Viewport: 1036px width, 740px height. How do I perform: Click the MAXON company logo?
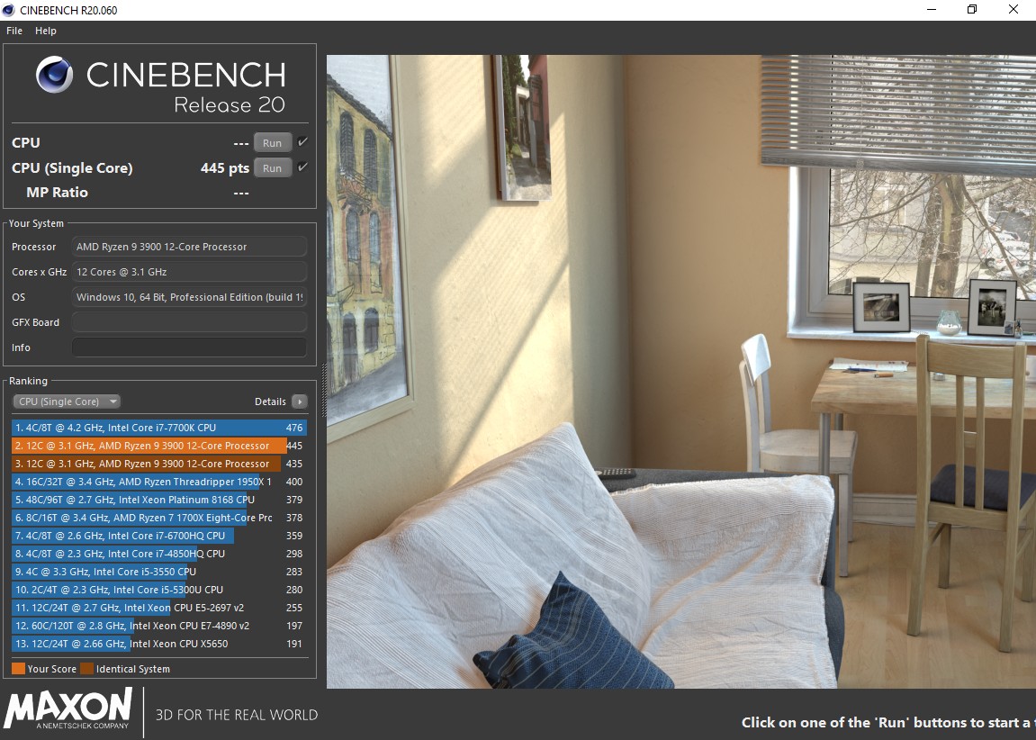68,710
